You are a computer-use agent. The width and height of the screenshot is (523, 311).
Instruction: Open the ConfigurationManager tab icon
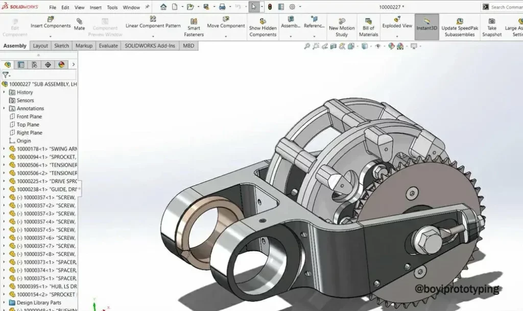coord(34,65)
